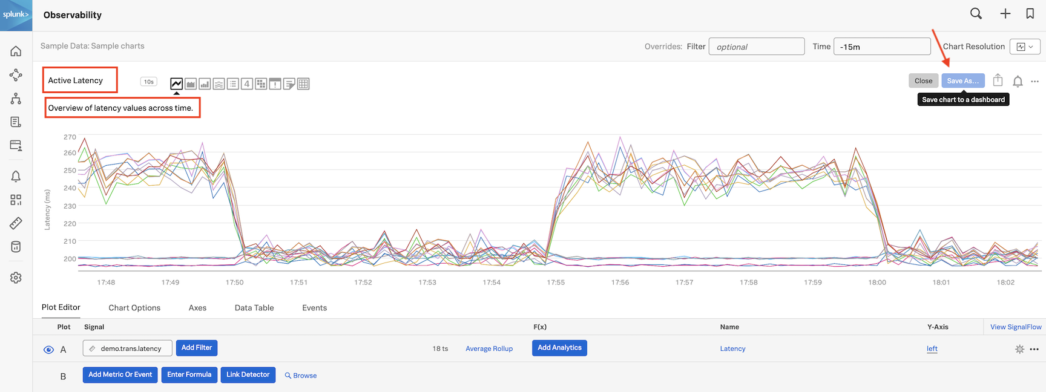Viewport: 1046px width, 392px height.
Task: Click the bookmark icon in top bar
Action: coord(1030,14)
